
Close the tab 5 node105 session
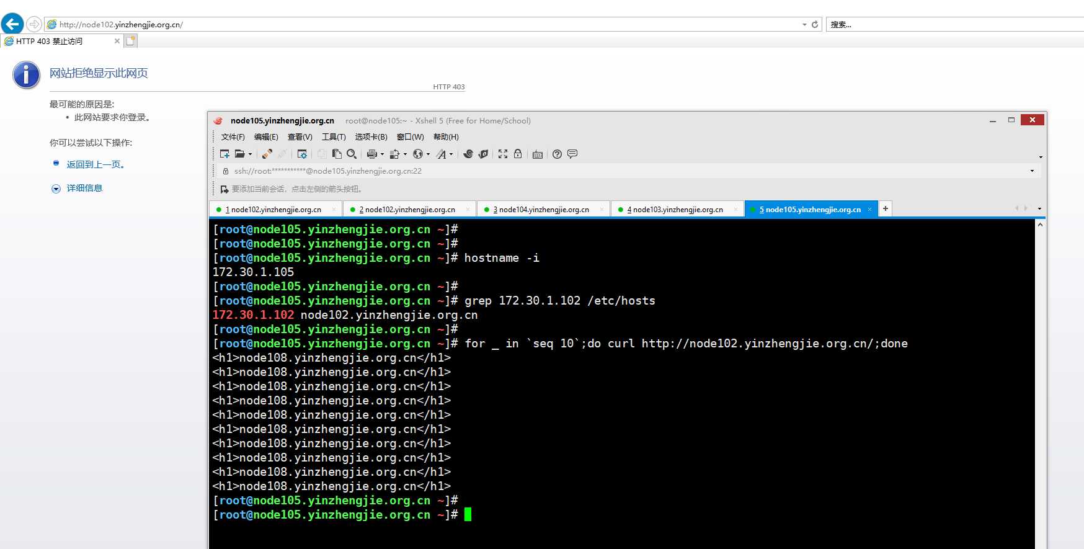pyautogui.click(x=869, y=210)
